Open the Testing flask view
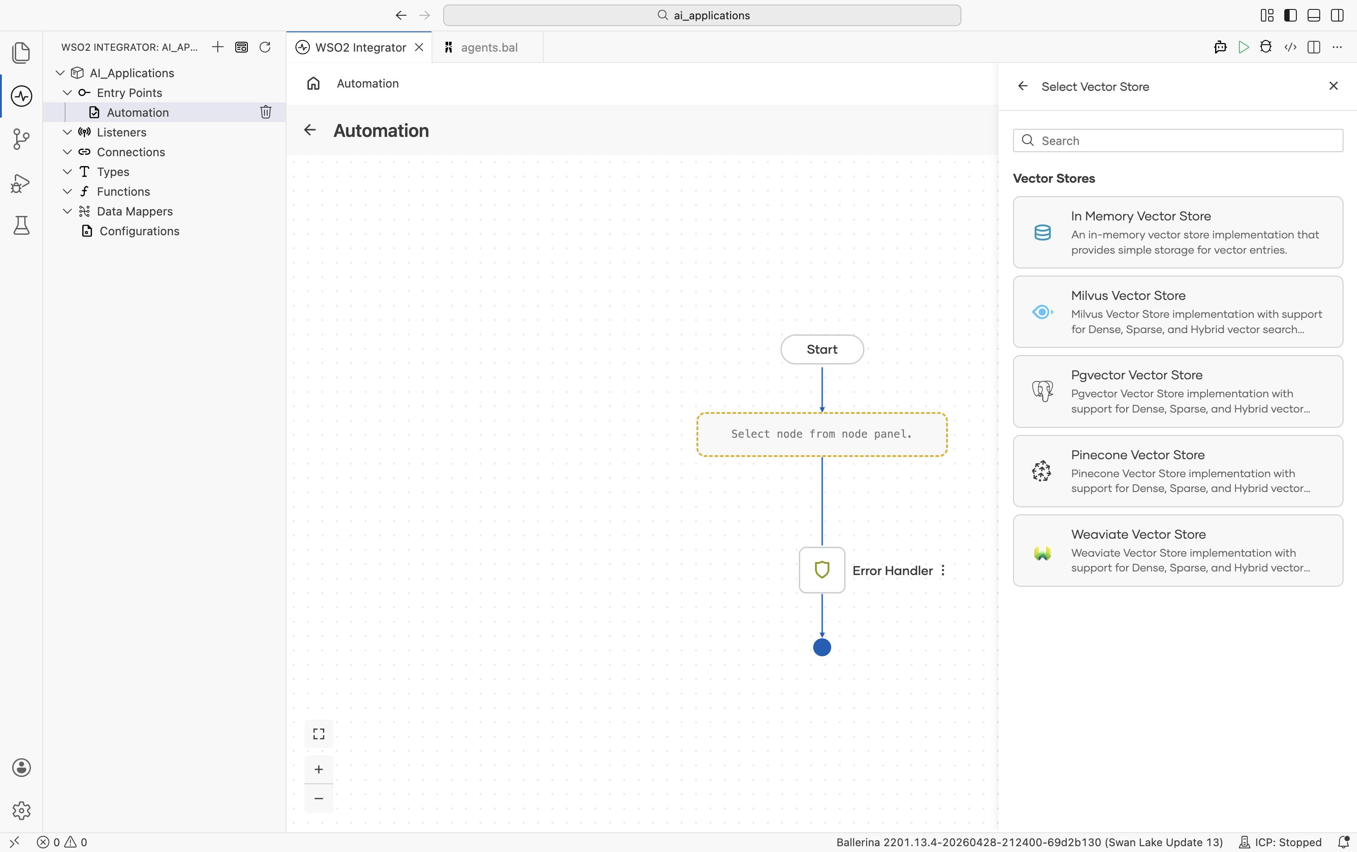This screenshot has height=852, width=1357. pyautogui.click(x=21, y=225)
